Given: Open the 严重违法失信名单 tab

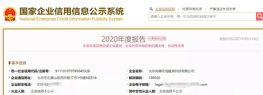Looking at the screenshot, I should coord(222,9).
